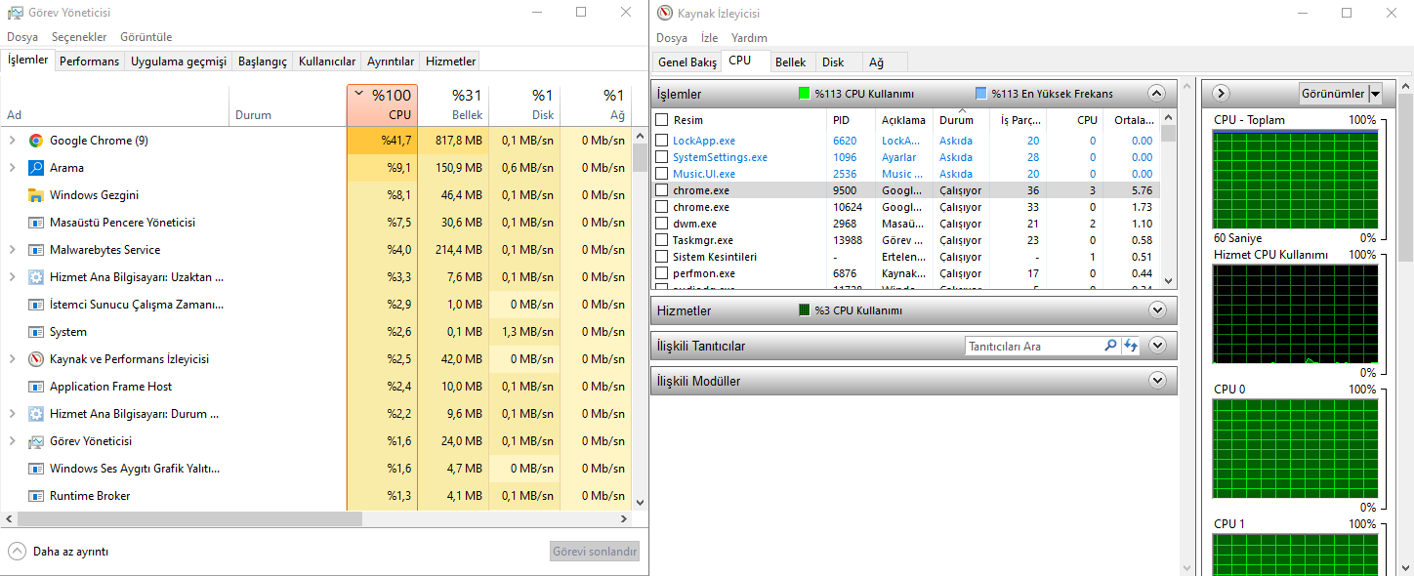Open the Ayrıntılar tab
1414x576 pixels.
click(391, 62)
